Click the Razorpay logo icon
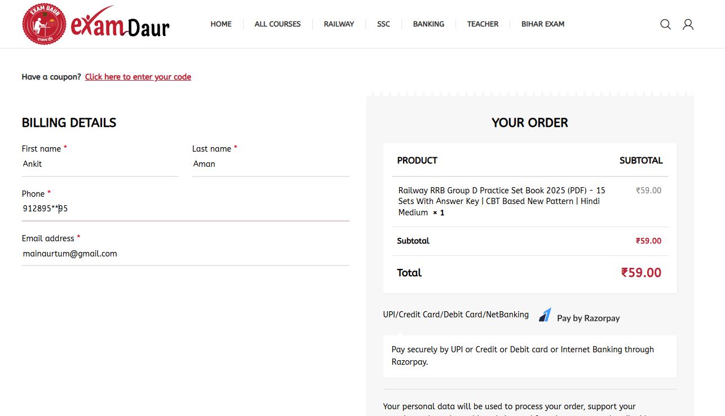Image resolution: width=725 pixels, height=416 pixels. (x=545, y=315)
